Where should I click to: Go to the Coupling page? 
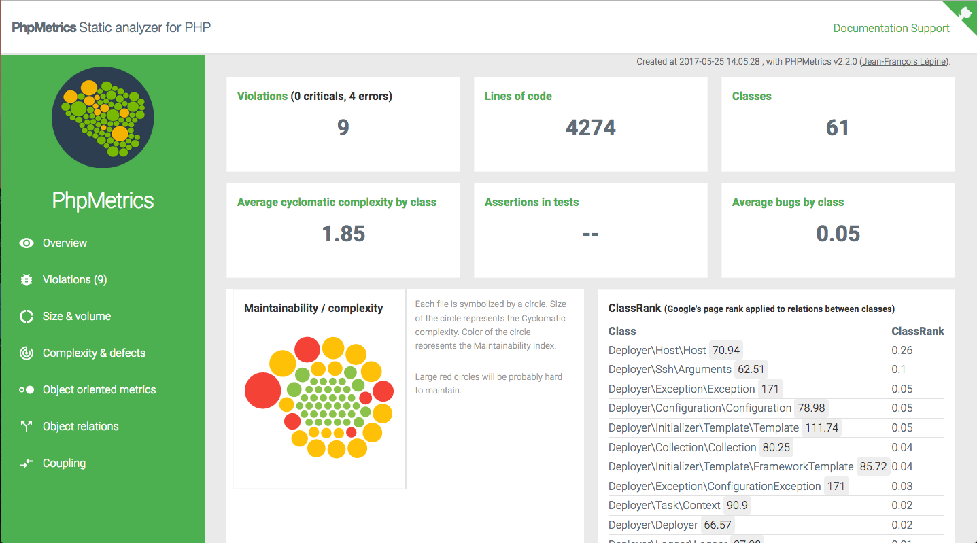click(x=64, y=463)
